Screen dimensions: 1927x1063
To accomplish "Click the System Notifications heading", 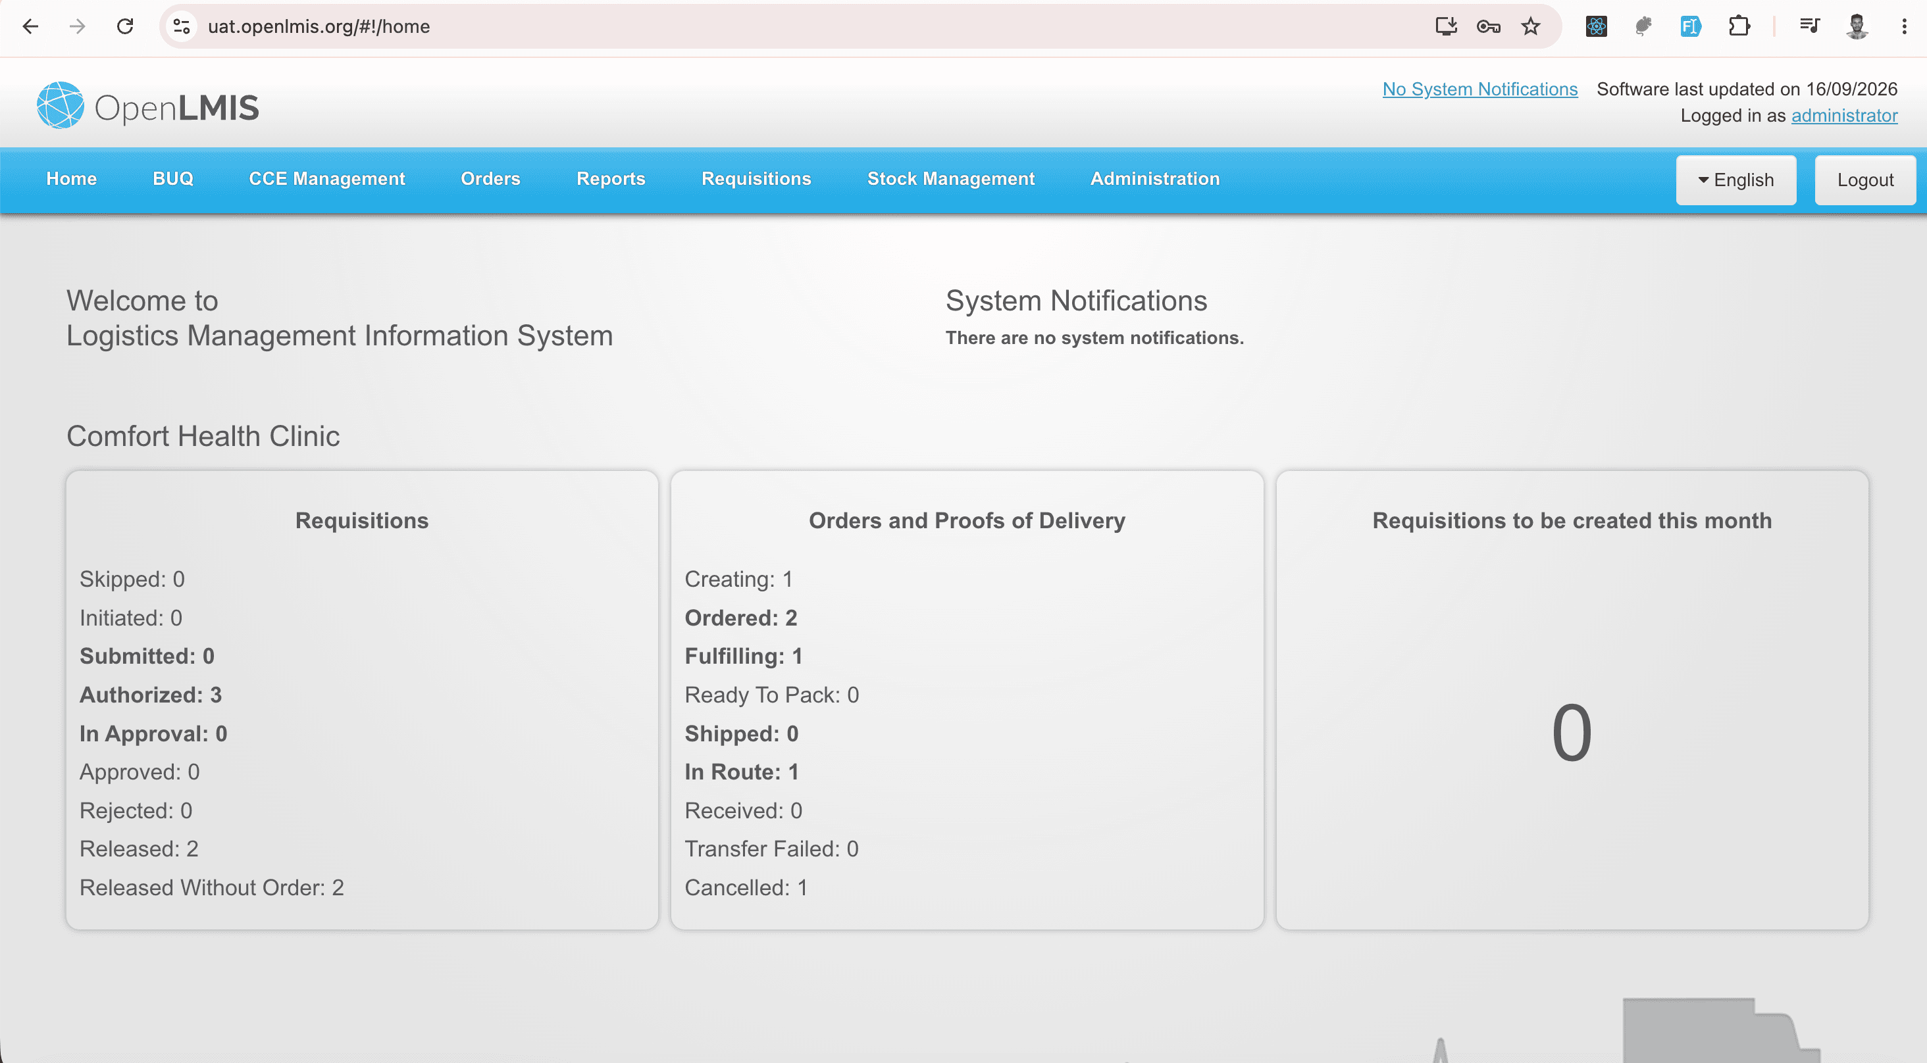I will pyautogui.click(x=1075, y=301).
